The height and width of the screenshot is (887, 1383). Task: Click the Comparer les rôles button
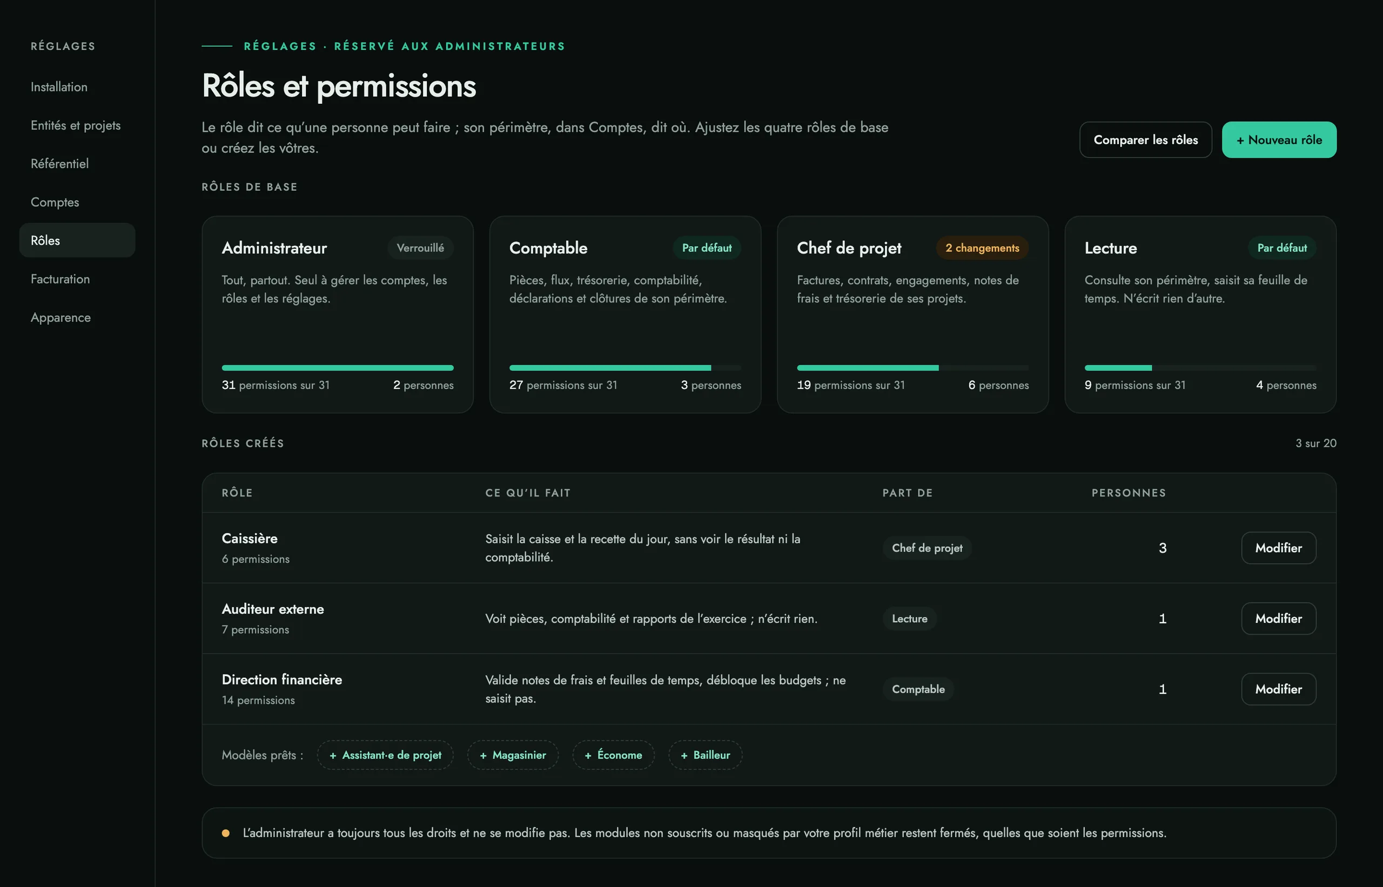(1145, 140)
